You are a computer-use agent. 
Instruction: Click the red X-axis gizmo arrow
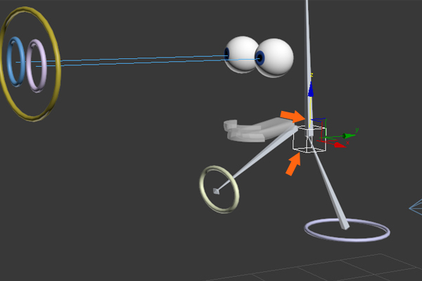coord(340,145)
